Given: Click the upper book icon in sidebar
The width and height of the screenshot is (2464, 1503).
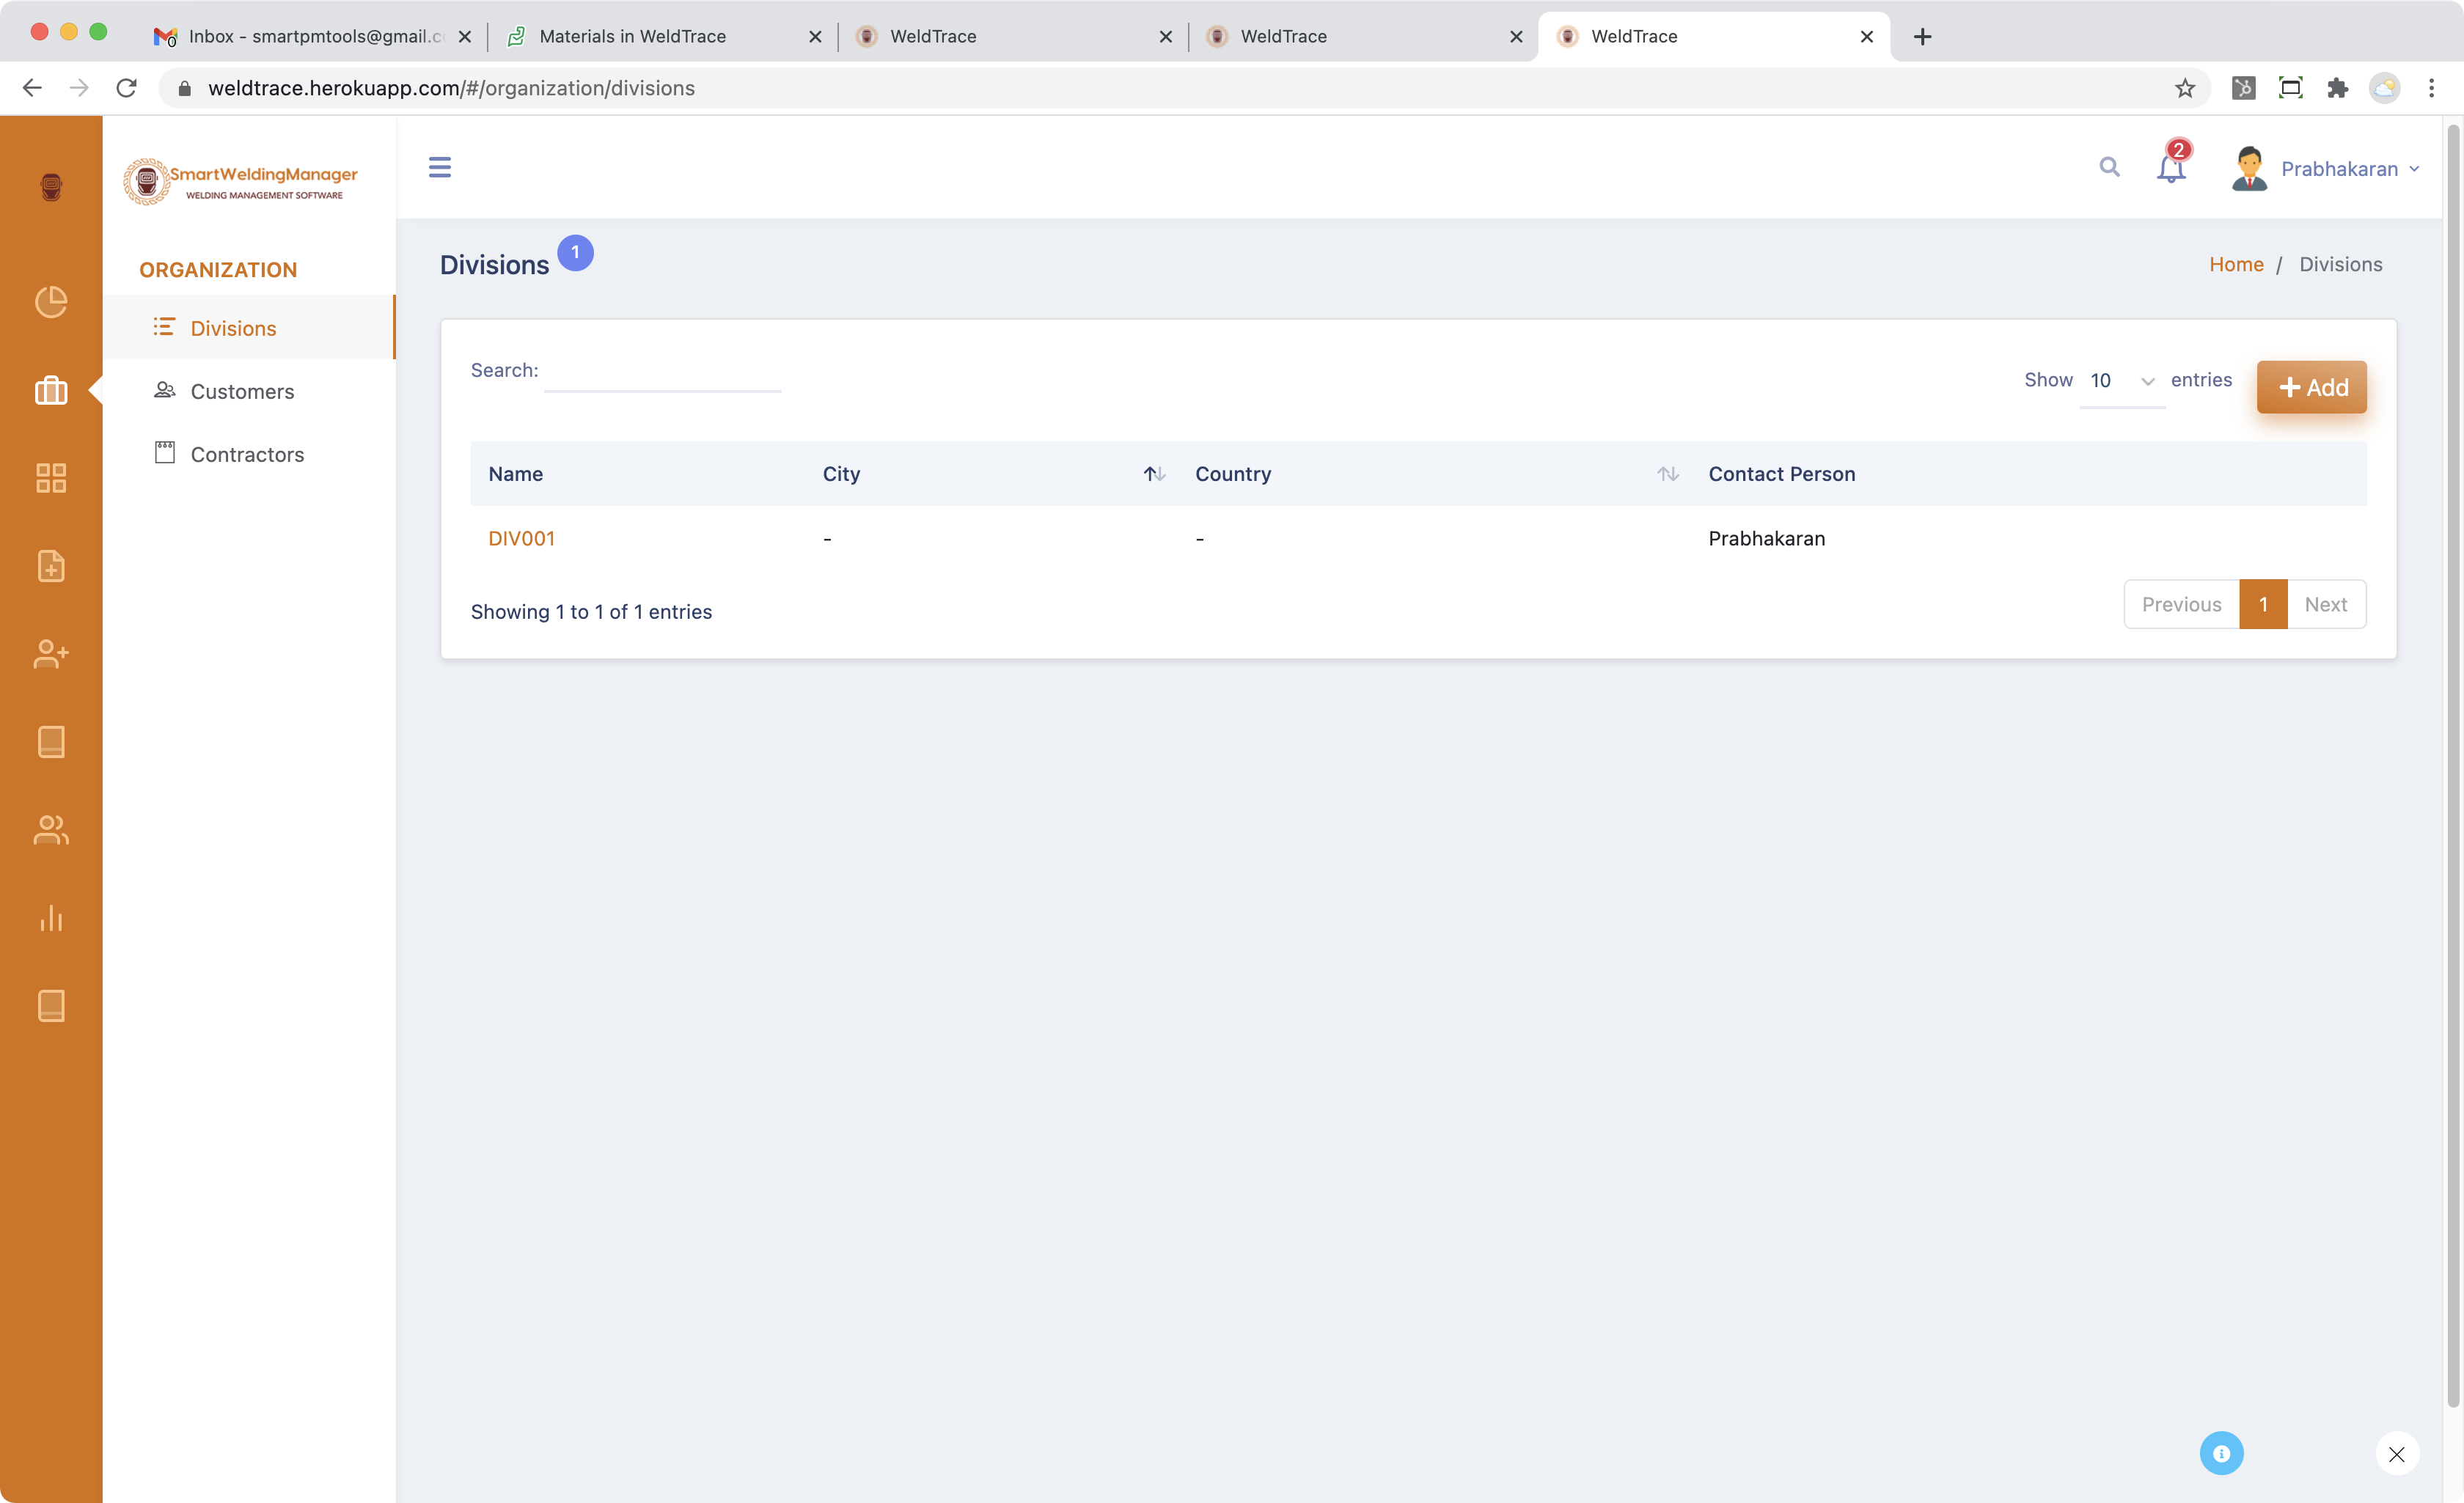Looking at the screenshot, I should click(x=51, y=742).
